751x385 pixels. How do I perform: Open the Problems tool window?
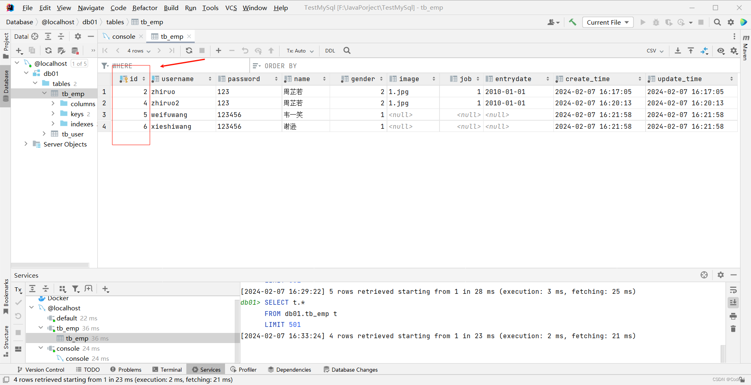pyautogui.click(x=126, y=369)
